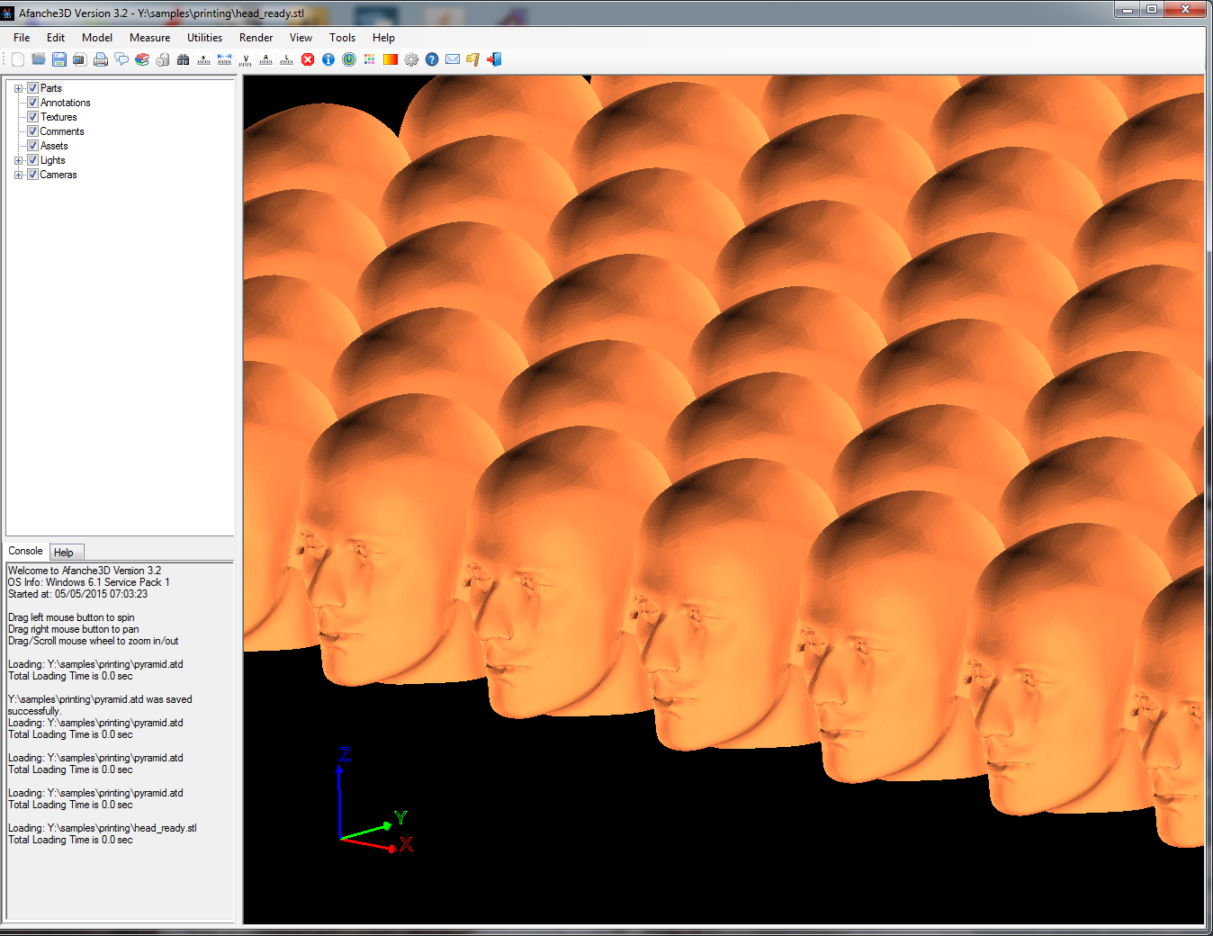The image size is (1213, 936).
Task: Select the Assets tree item label
Action: click(54, 146)
